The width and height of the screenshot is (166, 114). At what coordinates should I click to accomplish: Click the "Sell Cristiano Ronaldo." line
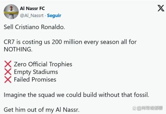34,27
